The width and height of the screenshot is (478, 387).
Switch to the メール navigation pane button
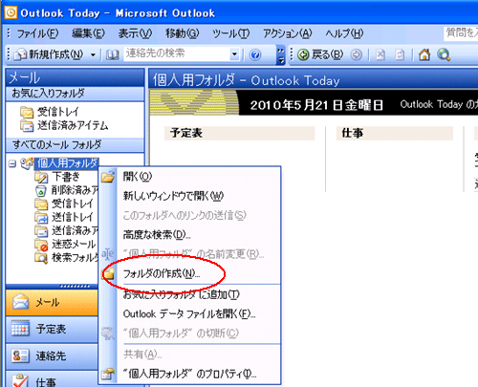pyautogui.click(x=52, y=302)
